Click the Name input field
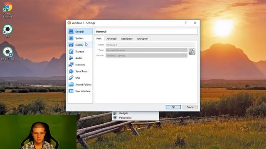This screenshot has width=266, height=149. pos(150,45)
